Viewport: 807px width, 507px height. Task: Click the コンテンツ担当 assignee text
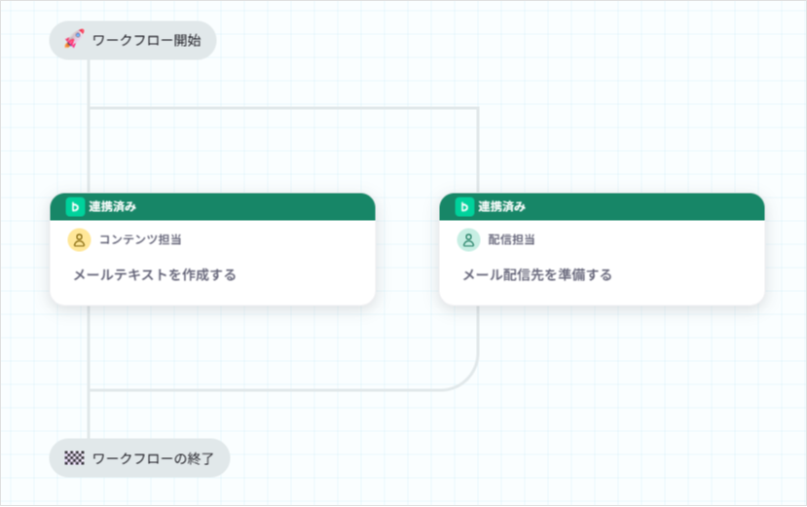(140, 239)
